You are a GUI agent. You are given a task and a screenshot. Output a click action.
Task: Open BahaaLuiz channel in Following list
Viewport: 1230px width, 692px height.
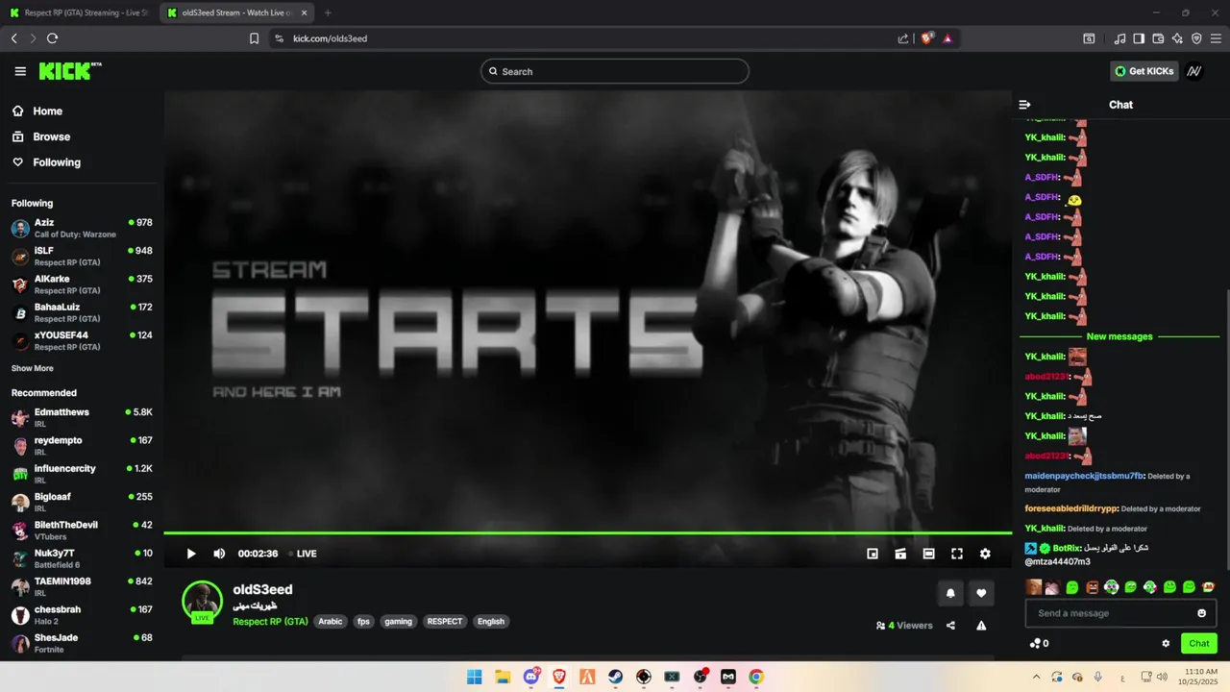82,312
